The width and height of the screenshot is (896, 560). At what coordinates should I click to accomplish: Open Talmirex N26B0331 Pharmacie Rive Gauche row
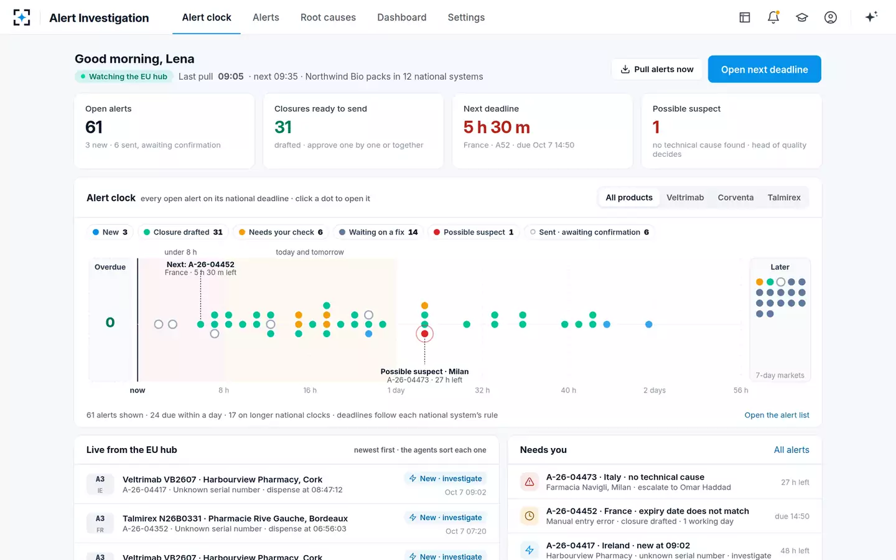click(286, 523)
